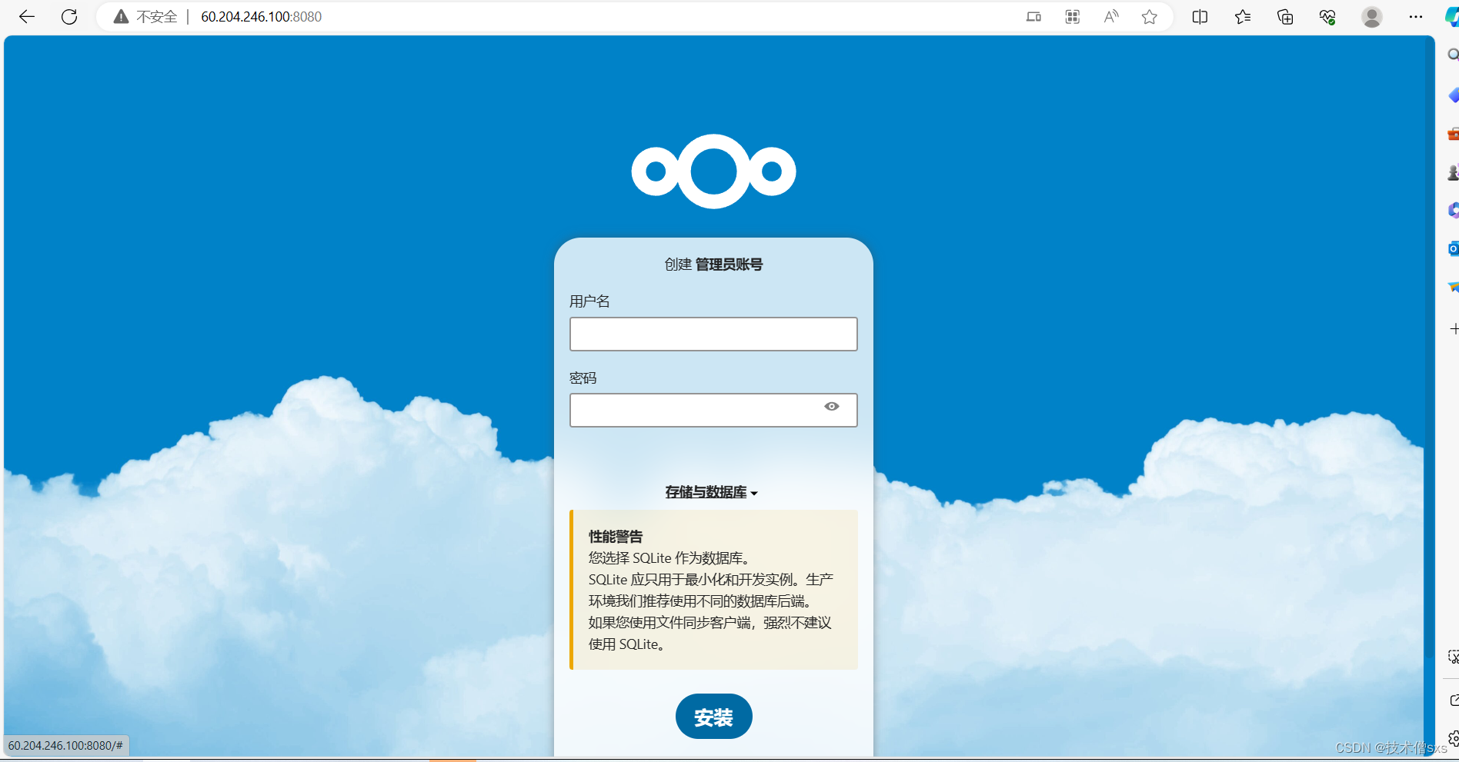Click the 安装 install button
The width and height of the screenshot is (1459, 762).
[x=713, y=717]
